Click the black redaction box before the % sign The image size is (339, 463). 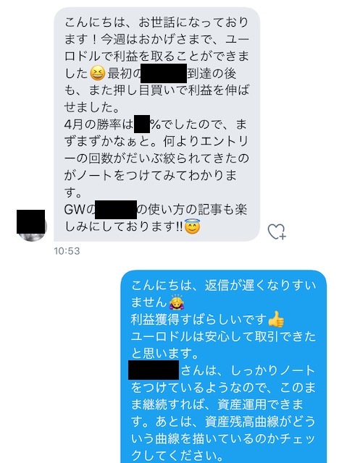[142, 124]
